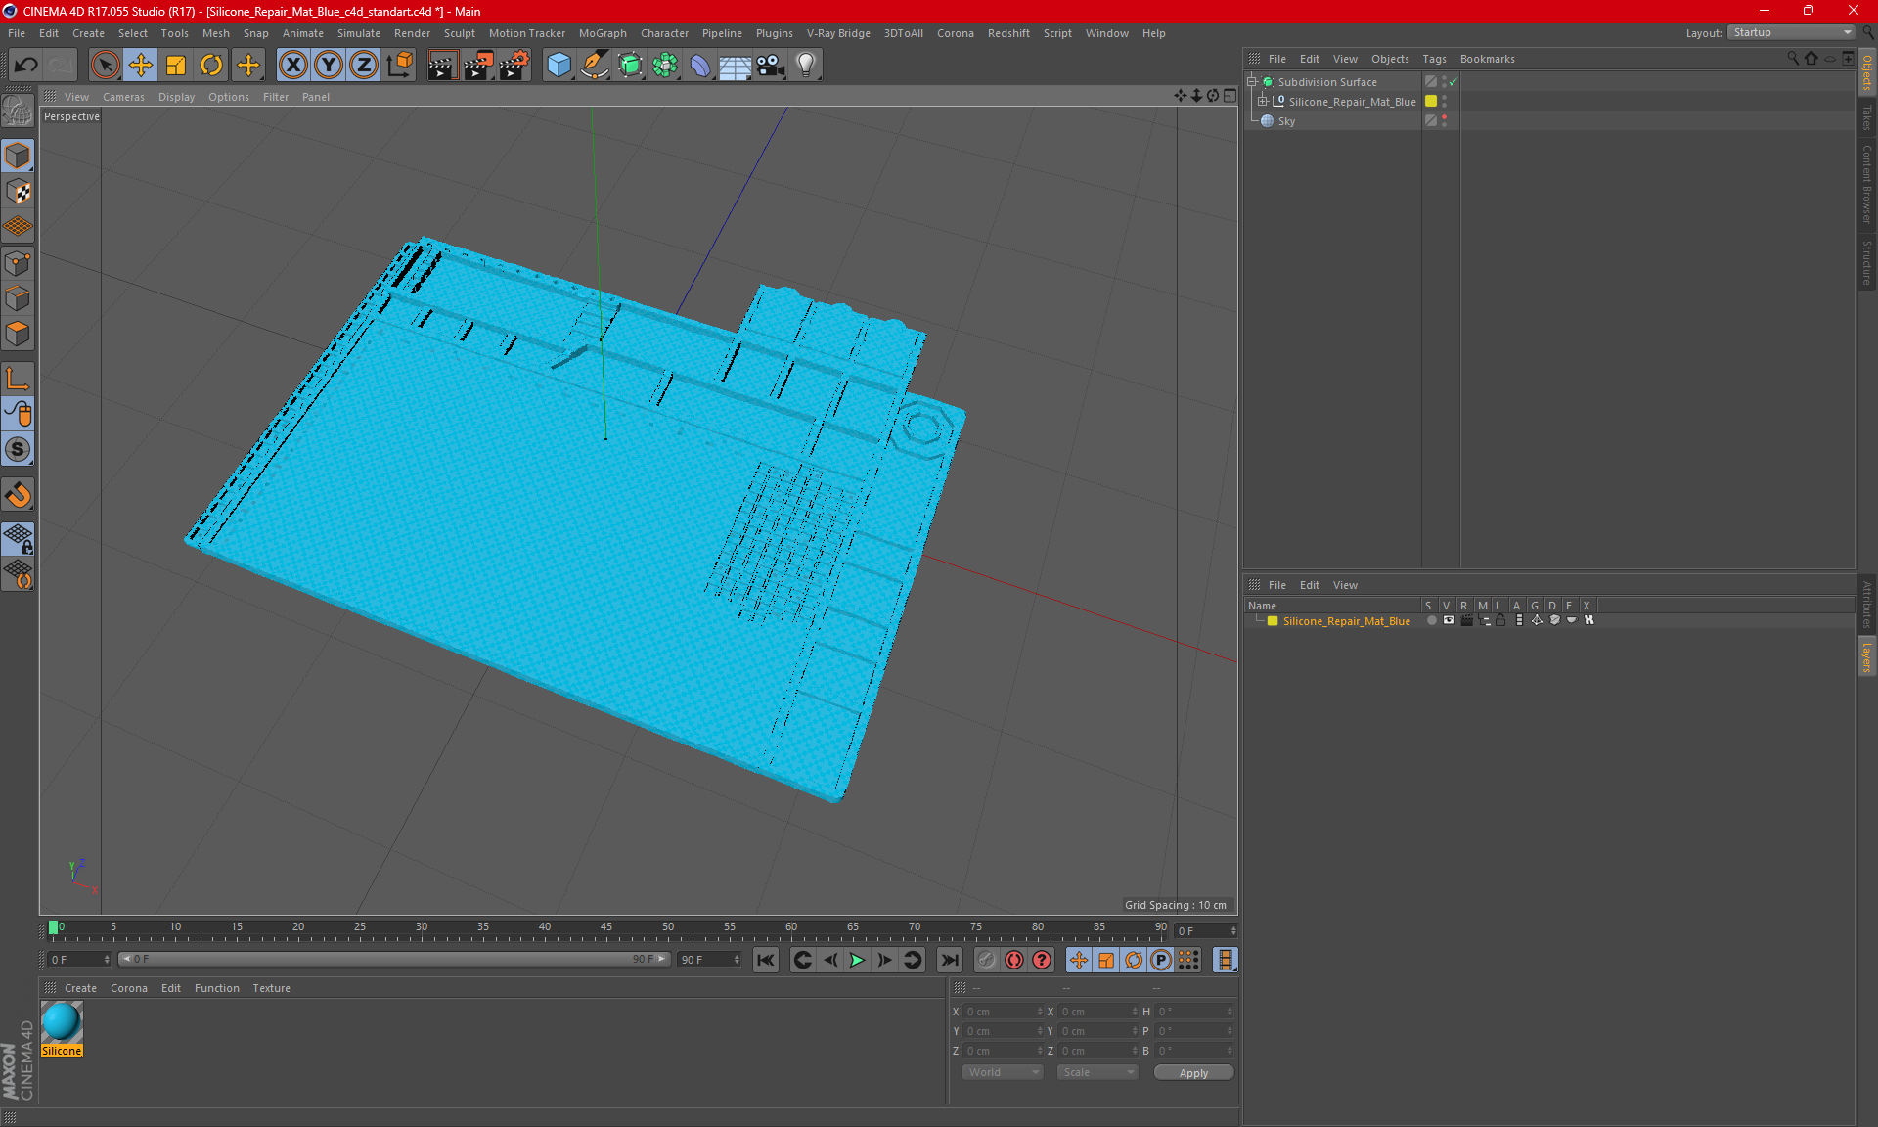
Task: Open the Deformer bend icon
Action: point(700,66)
